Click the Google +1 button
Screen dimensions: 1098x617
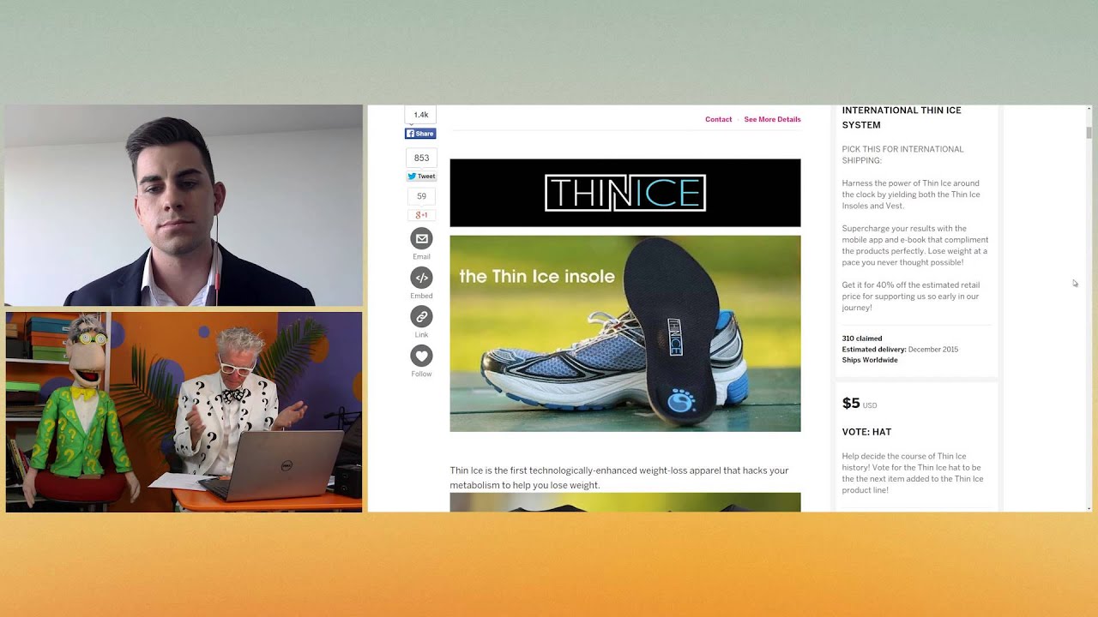[421, 215]
